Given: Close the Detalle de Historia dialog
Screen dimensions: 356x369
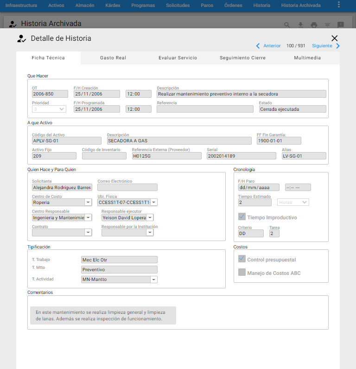Looking at the screenshot, I should 334,38.
